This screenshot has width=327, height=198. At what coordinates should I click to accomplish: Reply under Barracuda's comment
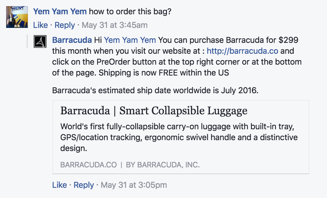(84, 185)
